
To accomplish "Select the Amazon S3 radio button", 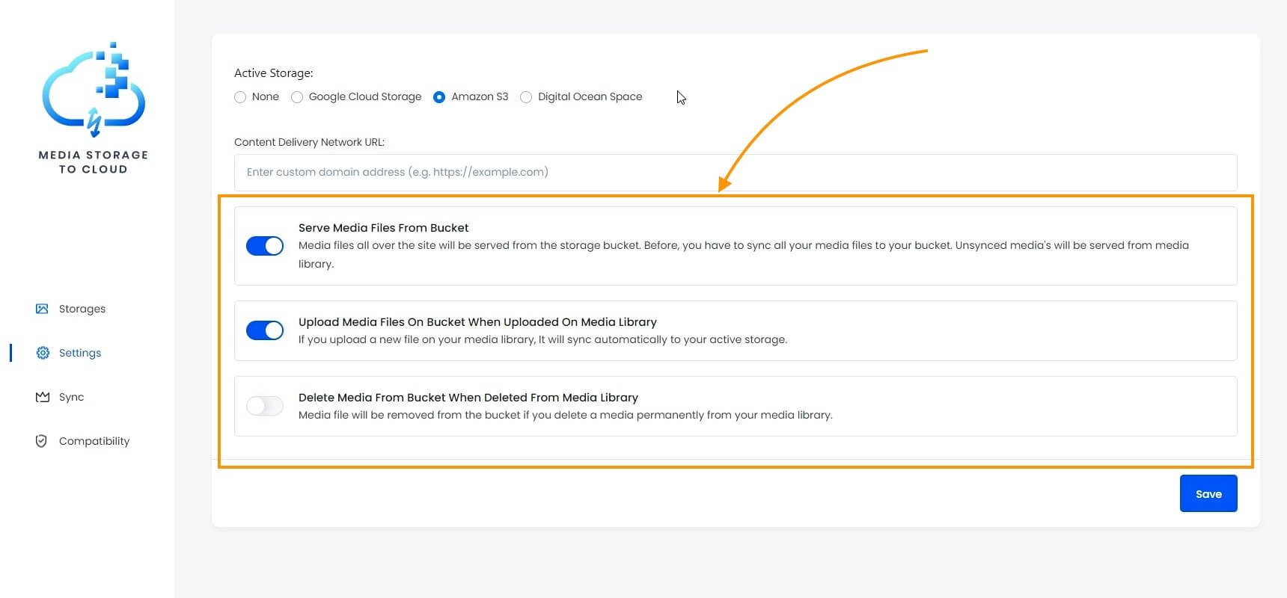I will click(x=439, y=97).
